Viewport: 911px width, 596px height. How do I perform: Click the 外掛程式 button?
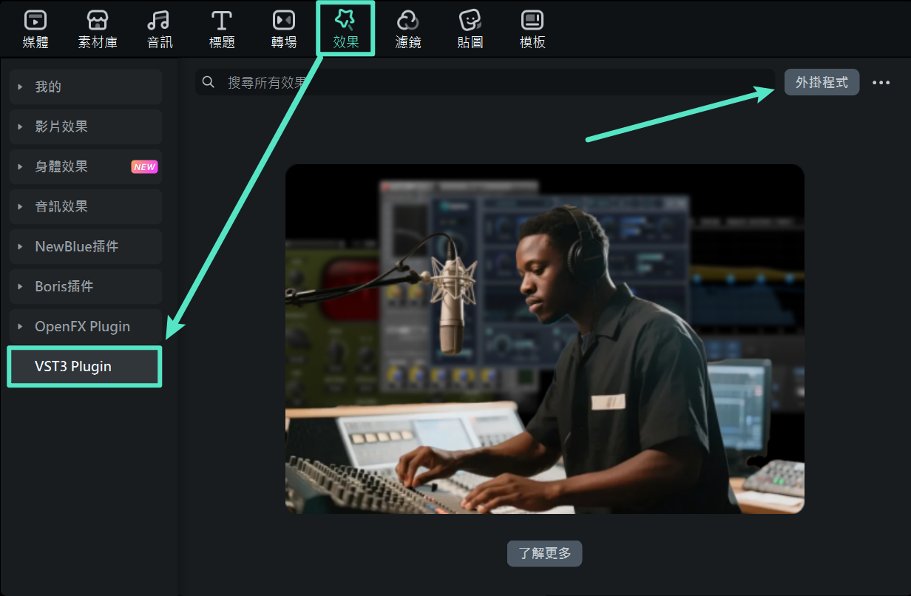click(822, 83)
